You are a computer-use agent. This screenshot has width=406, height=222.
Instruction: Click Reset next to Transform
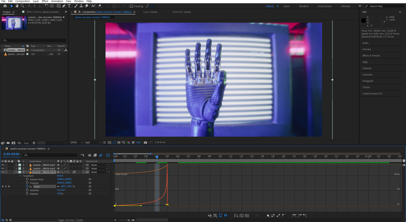(x=60, y=176)
